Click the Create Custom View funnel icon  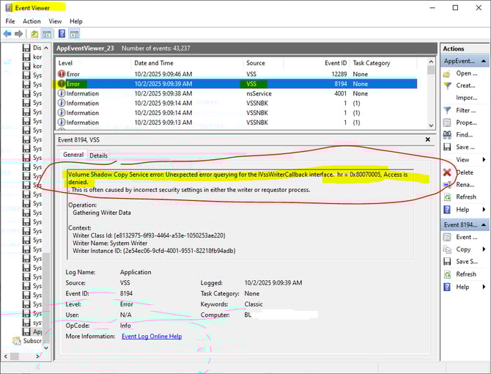tap(448, 86)
